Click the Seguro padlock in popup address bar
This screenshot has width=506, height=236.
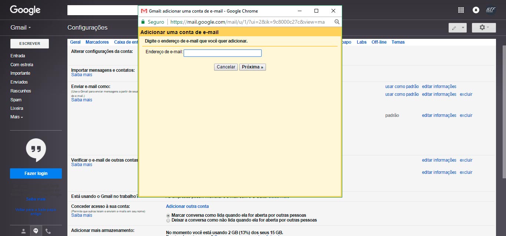(143, 22)
